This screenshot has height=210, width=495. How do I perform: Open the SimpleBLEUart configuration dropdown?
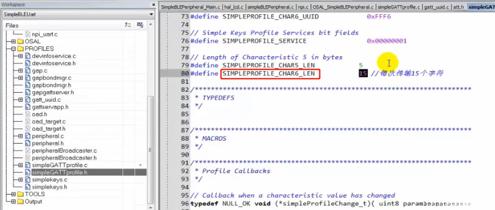[151, 14]
